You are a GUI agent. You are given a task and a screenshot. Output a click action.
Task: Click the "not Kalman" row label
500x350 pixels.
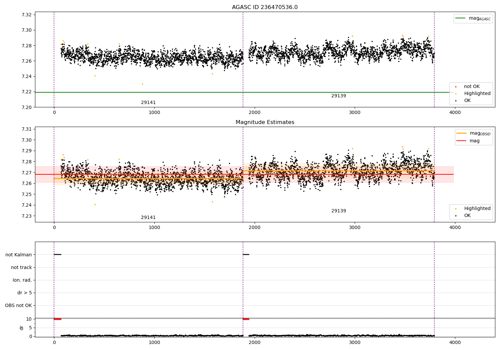pyautogui.click(x=19, y=255)
